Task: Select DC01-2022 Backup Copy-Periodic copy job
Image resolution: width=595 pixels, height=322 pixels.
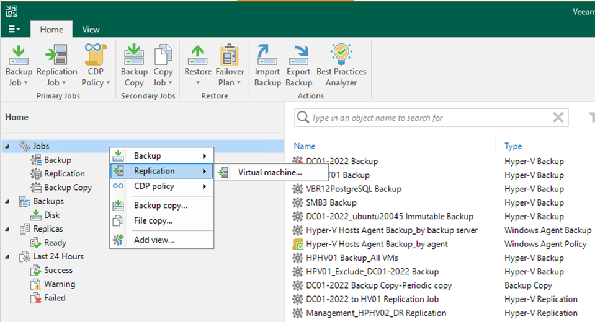Action: click(379, 285)
